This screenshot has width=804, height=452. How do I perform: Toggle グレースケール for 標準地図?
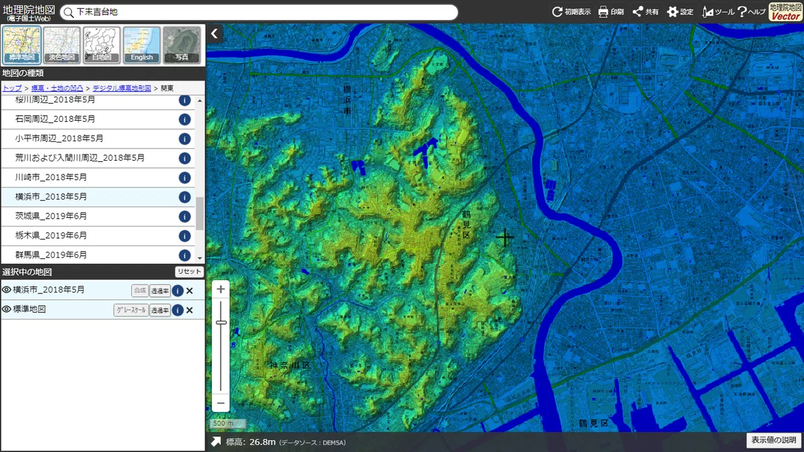pyautogui.click(x=131, y=310)
